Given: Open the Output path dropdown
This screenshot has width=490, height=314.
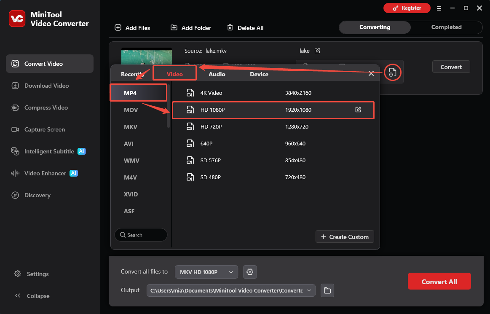Looking at the screenshot, I should point(231,290).
